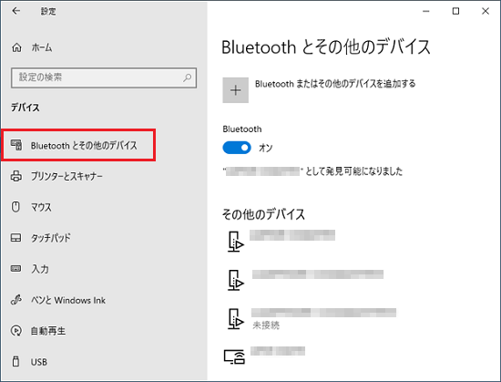Click the USB icon in sidebar
The image size is (501, 382).
tap(15, 361)
